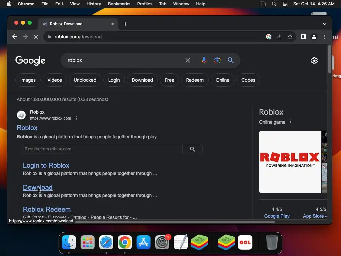Viewport: 341px width, 256px height.
Task: Click the padlock site info icon
Action: point(49,37)
